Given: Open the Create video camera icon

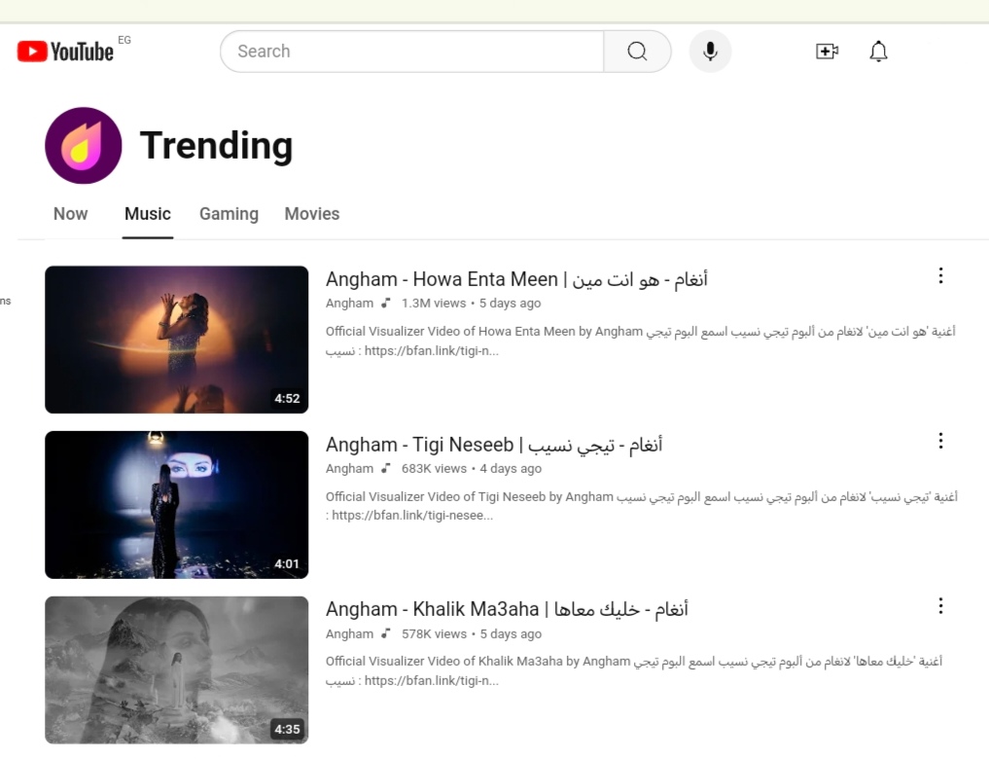Looking at the screenshot, I should tap(827, 52).
